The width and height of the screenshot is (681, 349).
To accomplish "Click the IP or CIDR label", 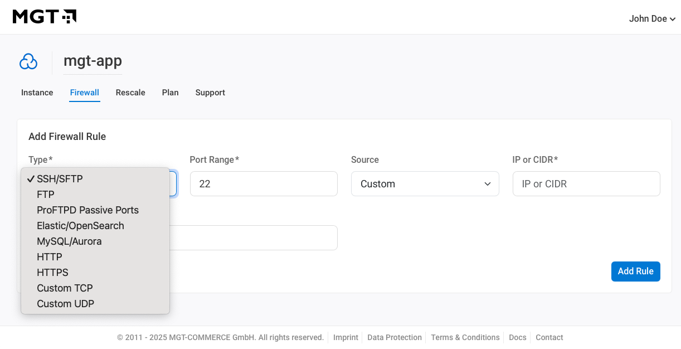I will [x=536, y=160].
